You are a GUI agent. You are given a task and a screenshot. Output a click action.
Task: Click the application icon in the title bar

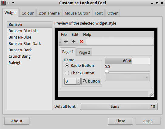(3, 3)
